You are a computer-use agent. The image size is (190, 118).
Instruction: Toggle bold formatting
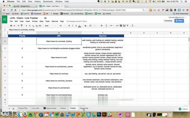69,26
